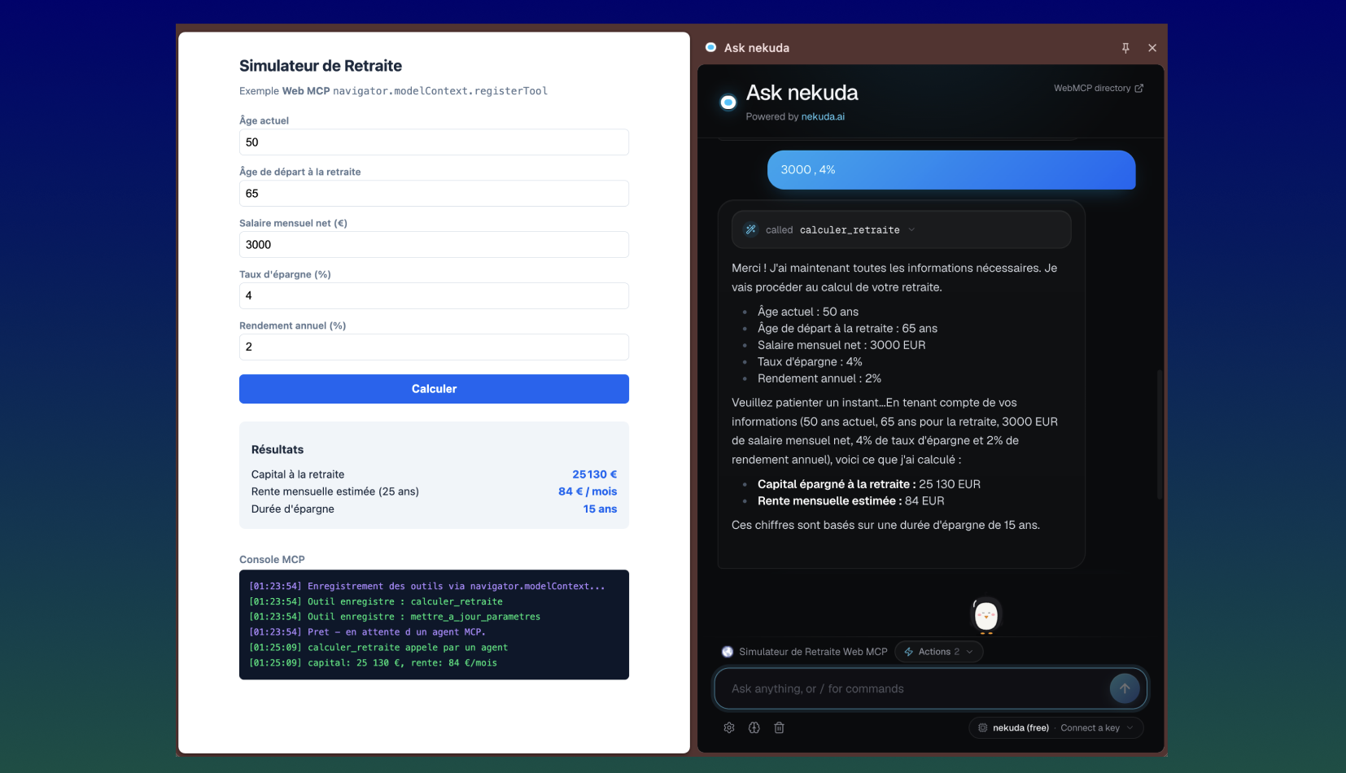Send the message with the arrow button
The width and height of the screenshot is (1346, 773).
(1125, 688)
